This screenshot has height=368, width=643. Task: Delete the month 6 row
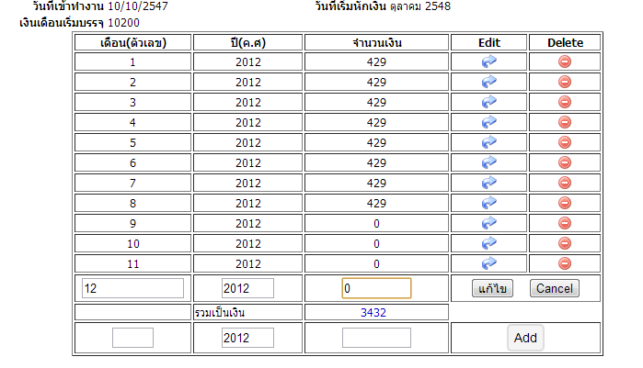[x=565, y=162]
